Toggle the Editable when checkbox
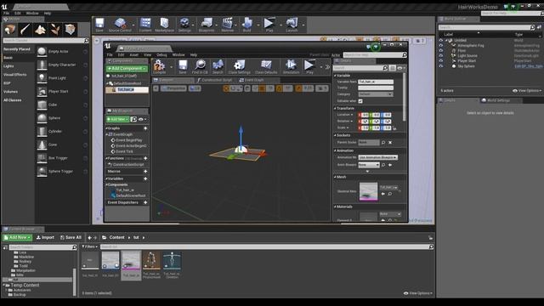The image size is (544, 306). 360,101
